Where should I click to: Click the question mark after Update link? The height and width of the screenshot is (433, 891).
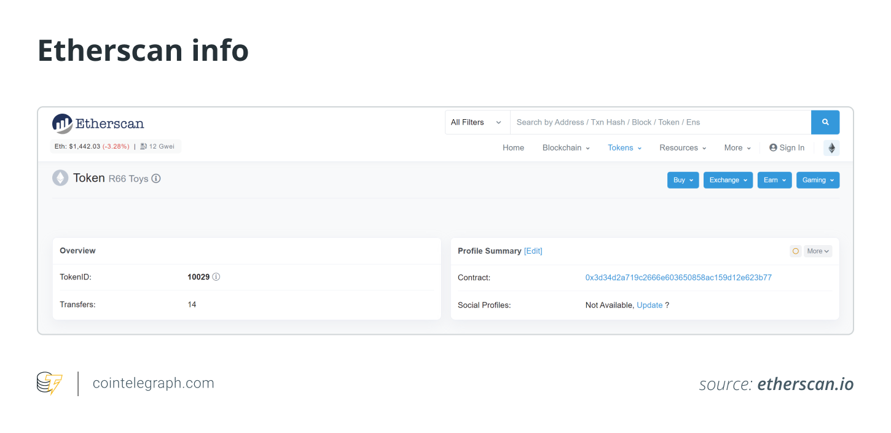click(667, 305)
